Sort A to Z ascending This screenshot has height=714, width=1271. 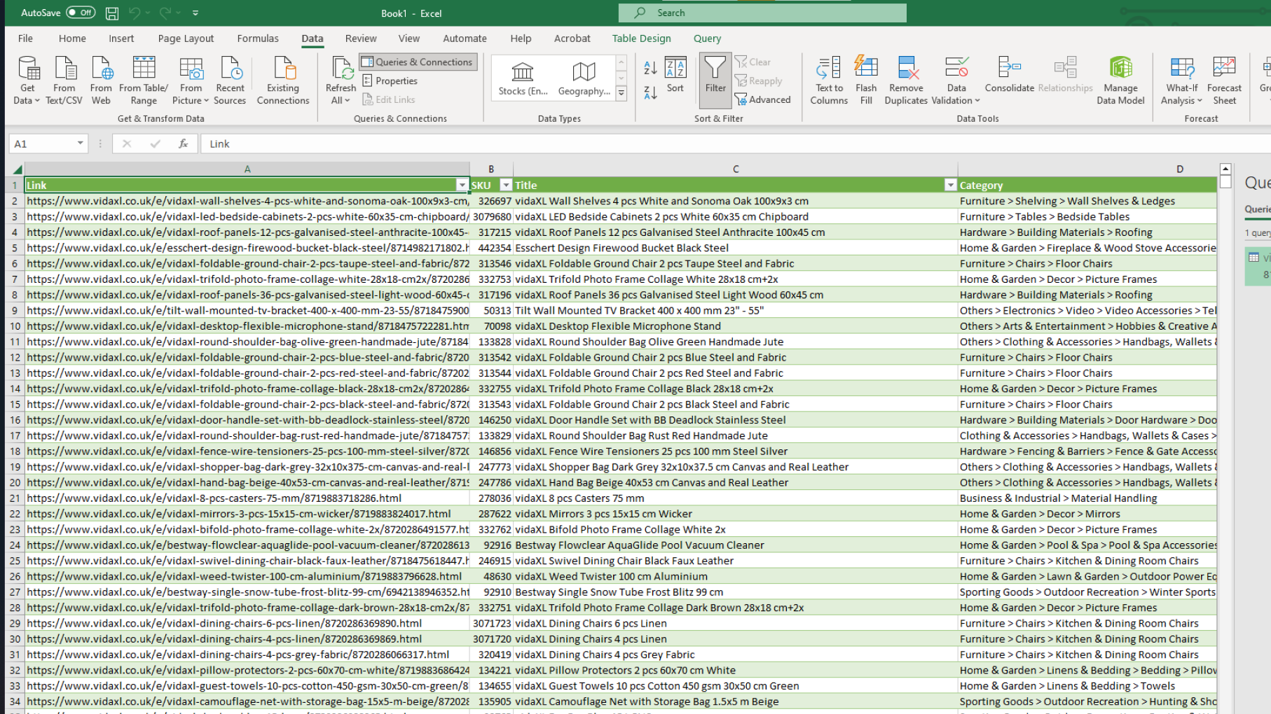pos(650,68)
